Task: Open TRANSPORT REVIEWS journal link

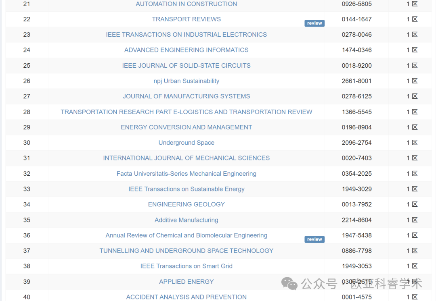Action: 186,19
